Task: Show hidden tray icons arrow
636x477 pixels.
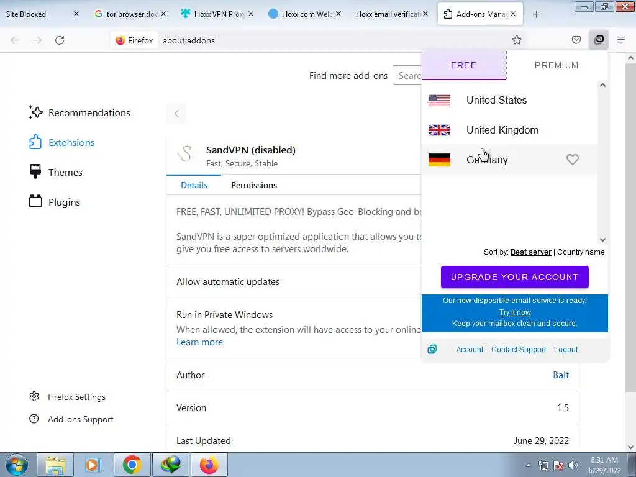Action: point(528,465)
